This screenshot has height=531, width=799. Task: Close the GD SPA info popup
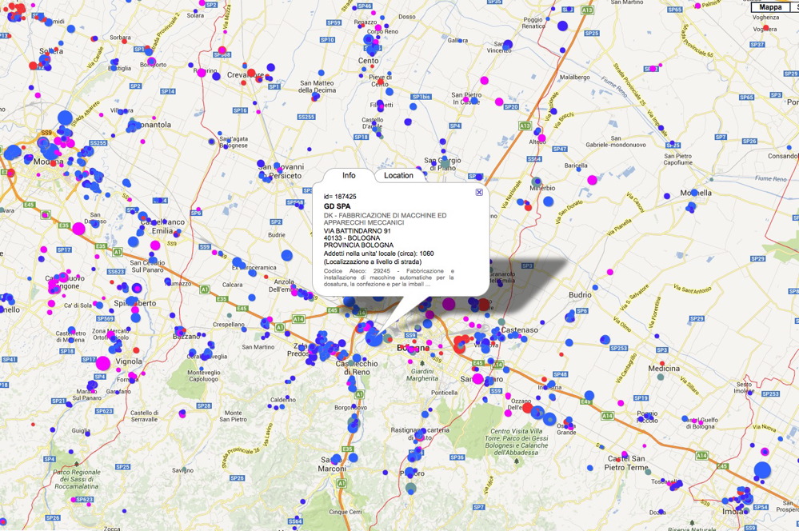(479, 193)
